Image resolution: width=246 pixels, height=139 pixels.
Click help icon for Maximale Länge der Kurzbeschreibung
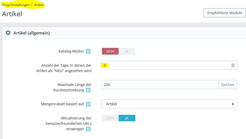coord(88,90)
